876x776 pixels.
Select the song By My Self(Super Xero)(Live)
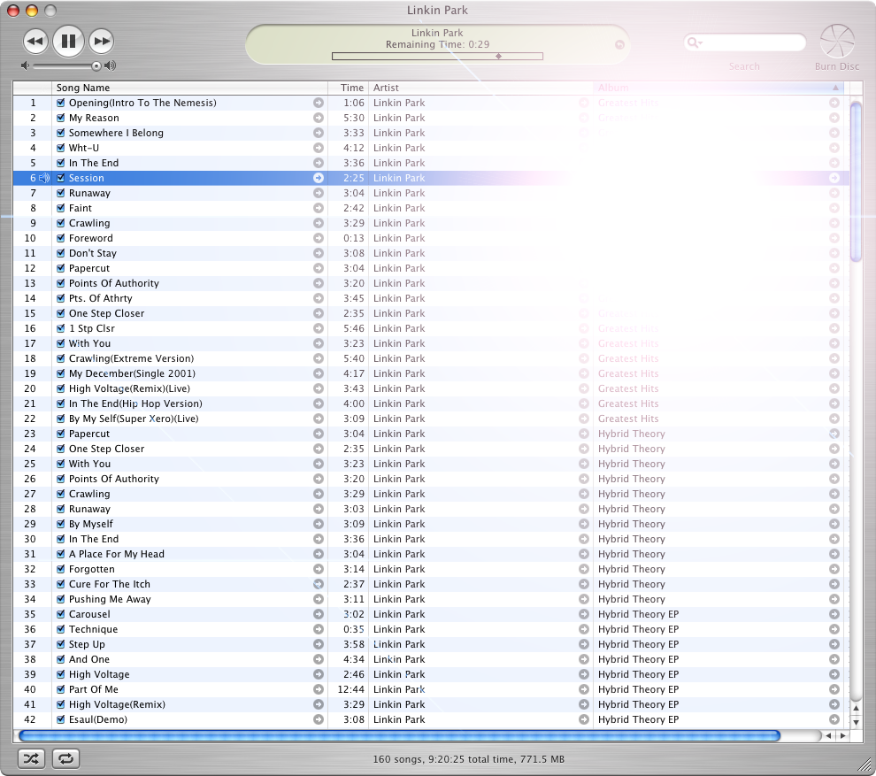pyautogui.click(x=134, y=419)
